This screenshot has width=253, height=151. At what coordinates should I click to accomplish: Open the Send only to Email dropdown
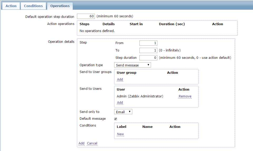[x=123, y=112]
